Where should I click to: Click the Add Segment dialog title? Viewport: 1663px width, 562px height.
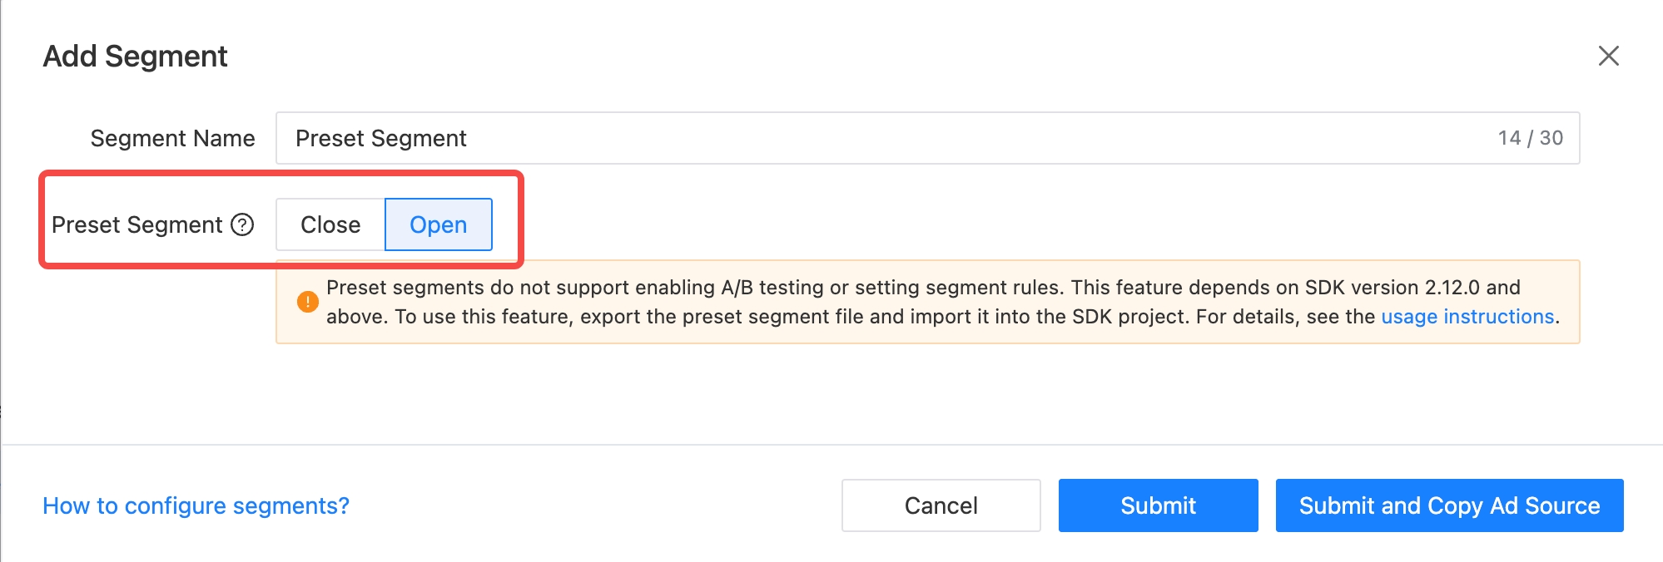coord(135,57)
